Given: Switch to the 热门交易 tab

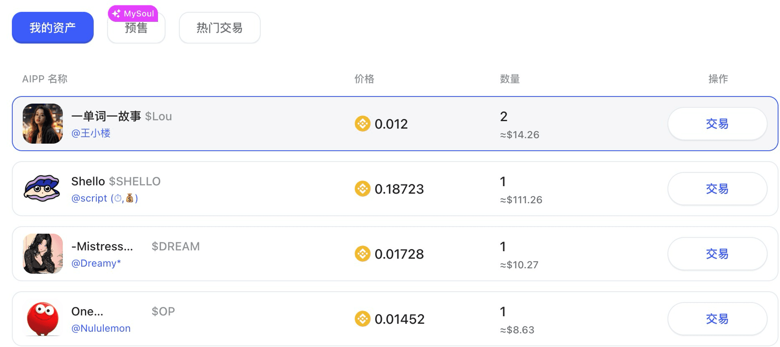Looking at the screenshot, I should click(x=220, y=28).
